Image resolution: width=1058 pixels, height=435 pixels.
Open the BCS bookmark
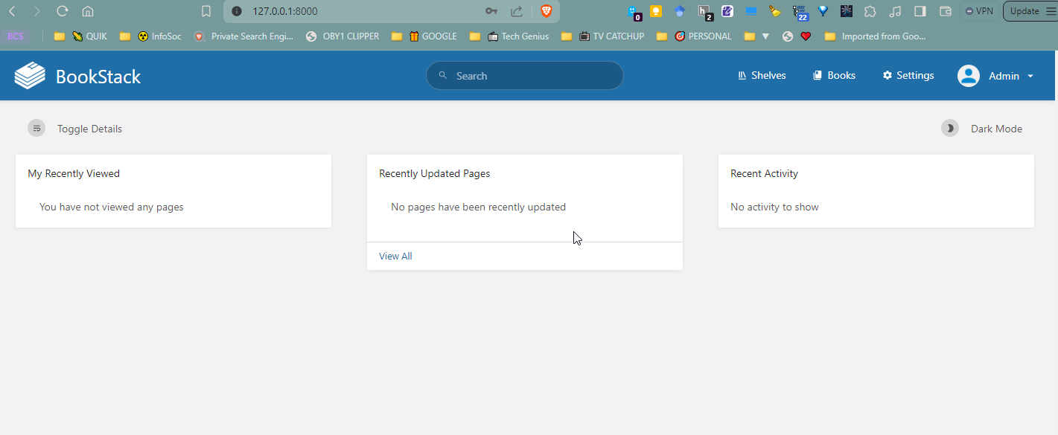pyautogui.click(x=16, y=36)
